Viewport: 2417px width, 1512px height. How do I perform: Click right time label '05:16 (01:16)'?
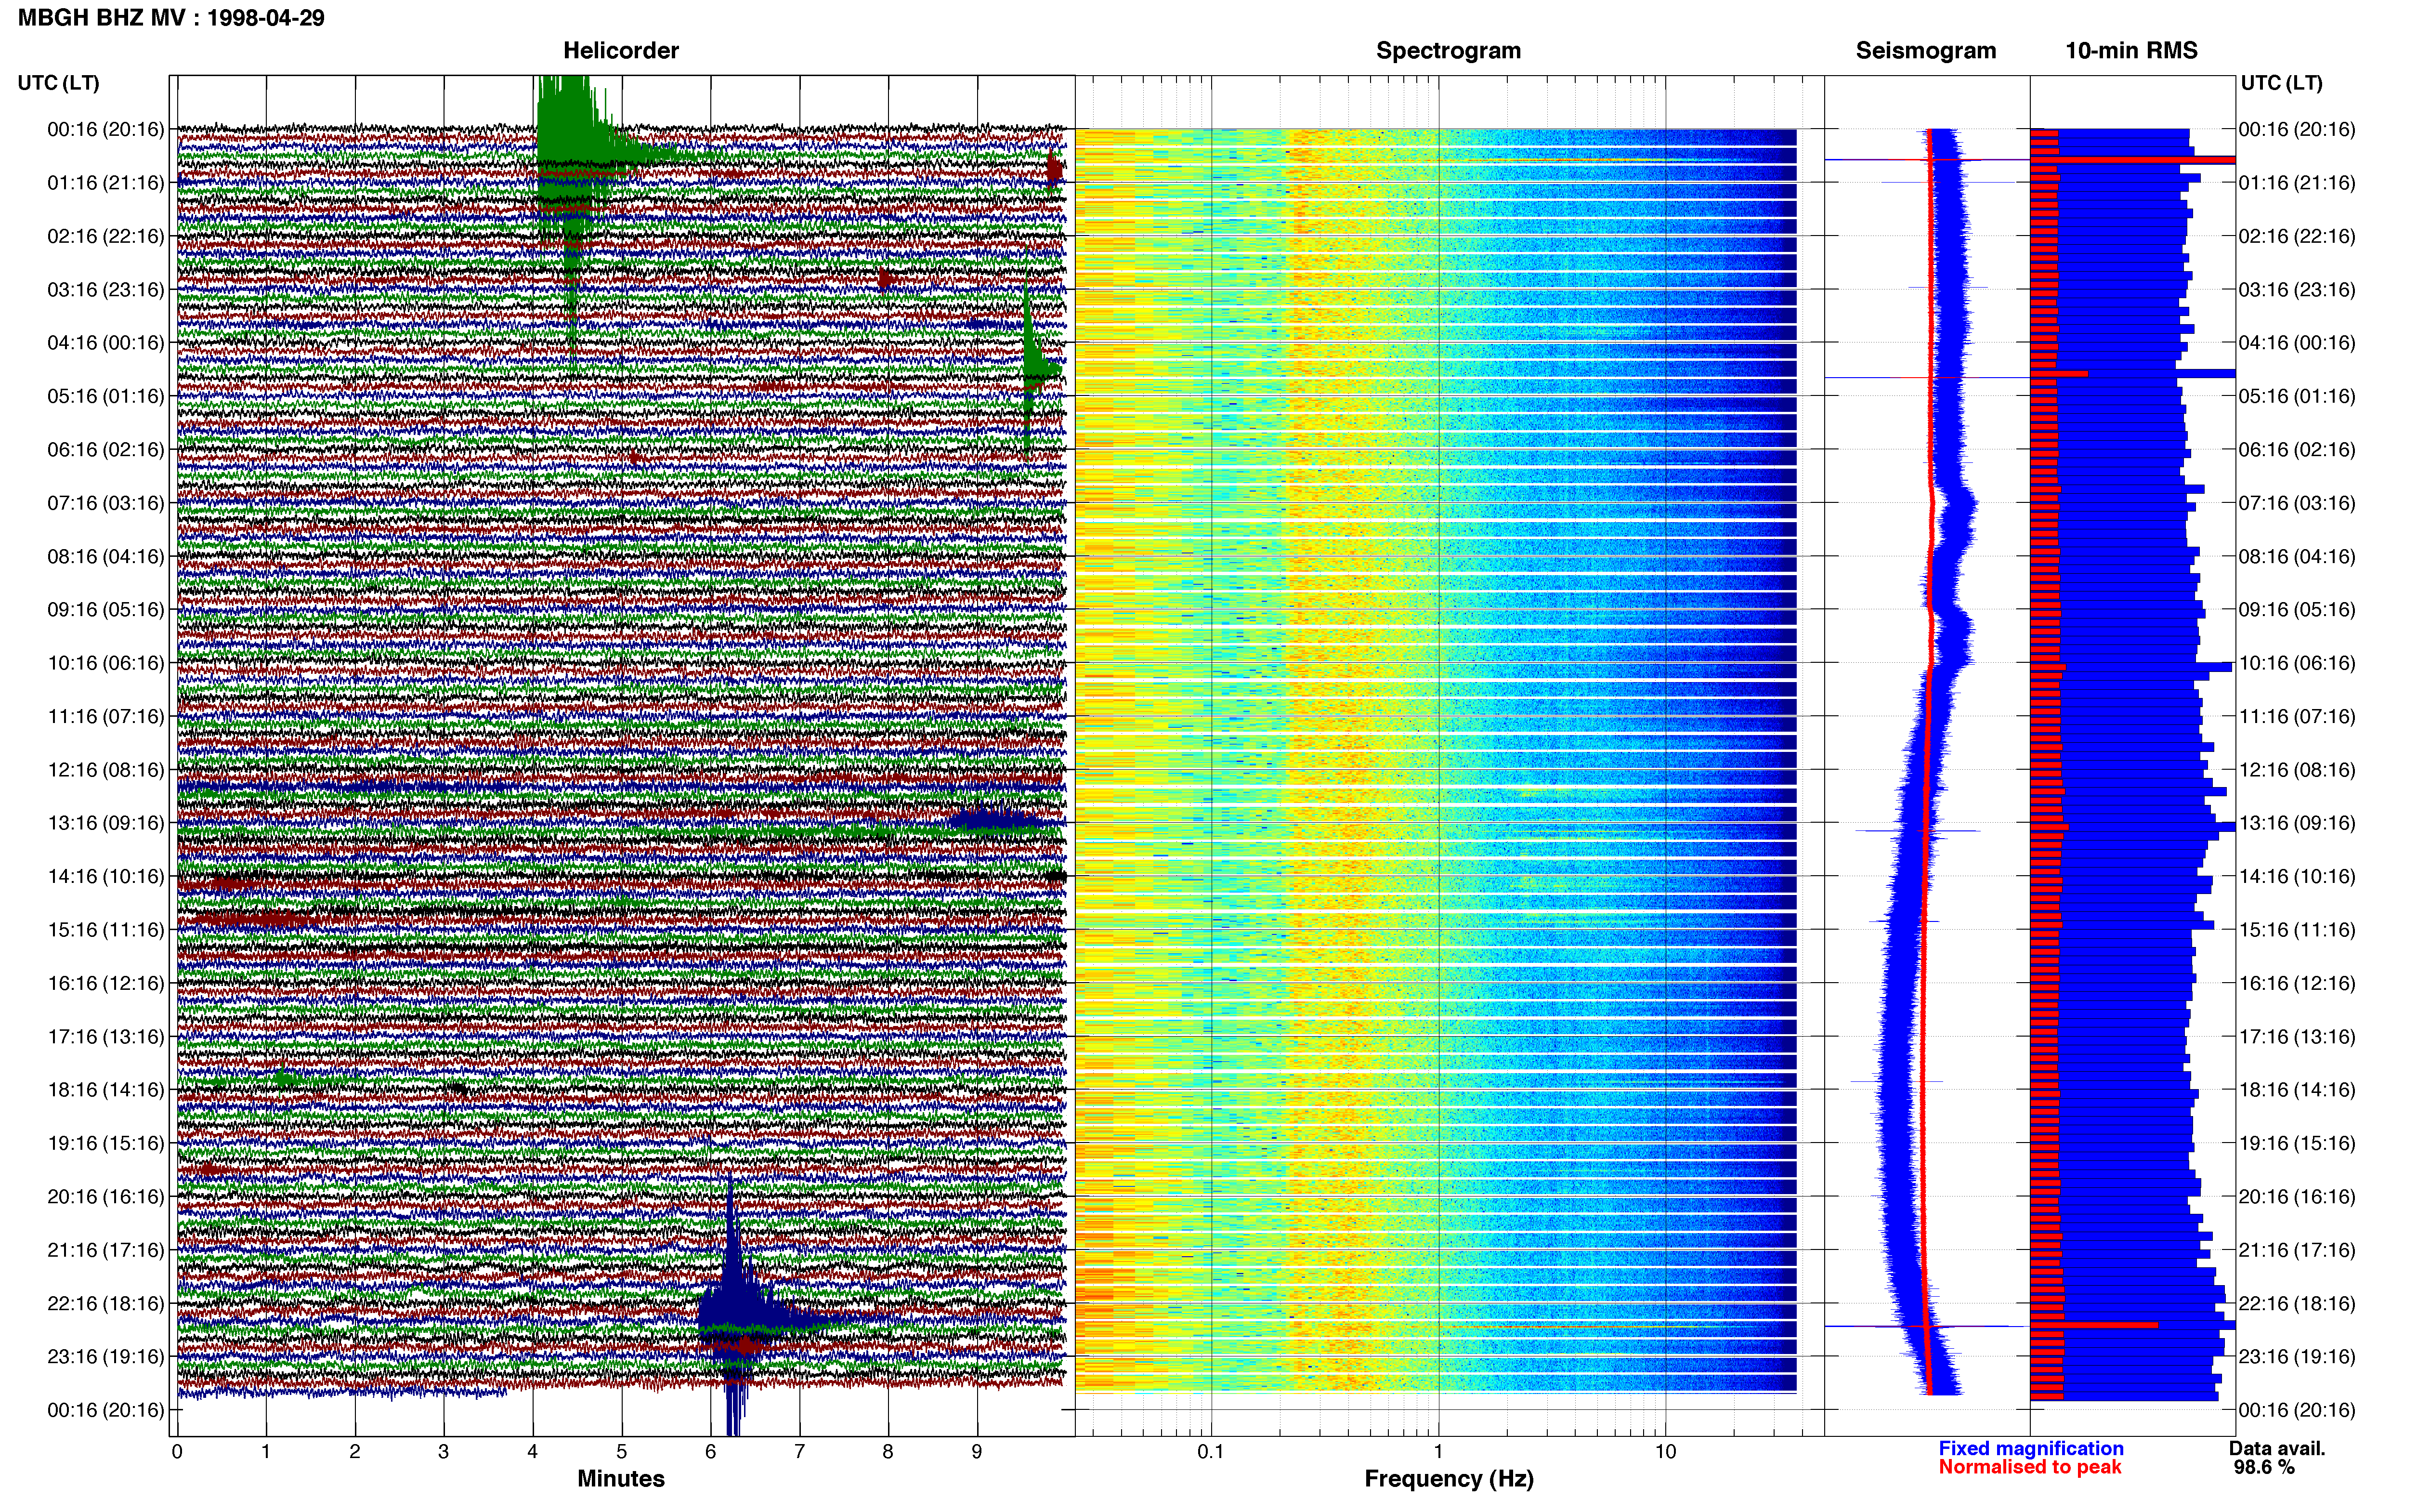point(2297,396)
